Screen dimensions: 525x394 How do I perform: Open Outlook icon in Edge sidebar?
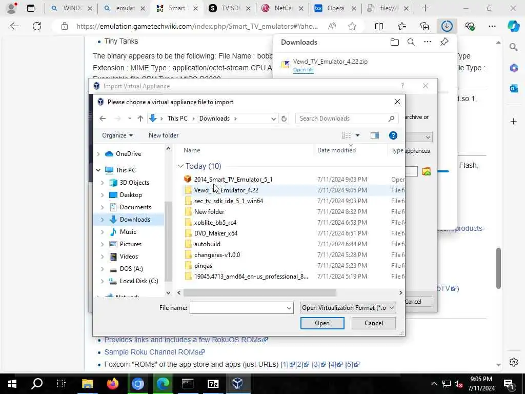point(514,88)
